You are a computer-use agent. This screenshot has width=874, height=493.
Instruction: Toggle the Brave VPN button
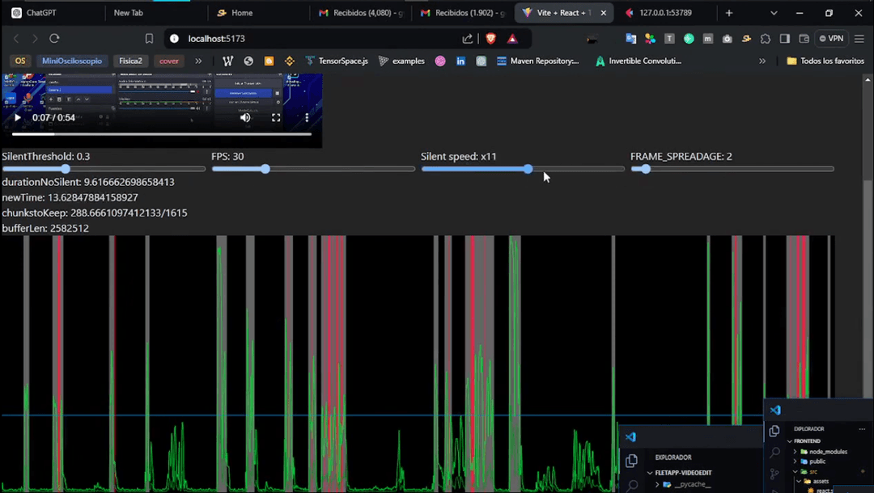pyautogui.click(x=831, y=39)
